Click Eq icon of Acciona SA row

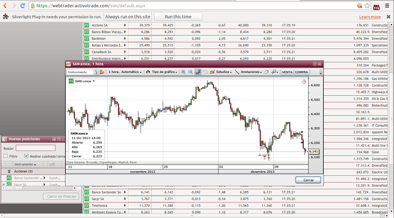(x=87, y=25)
